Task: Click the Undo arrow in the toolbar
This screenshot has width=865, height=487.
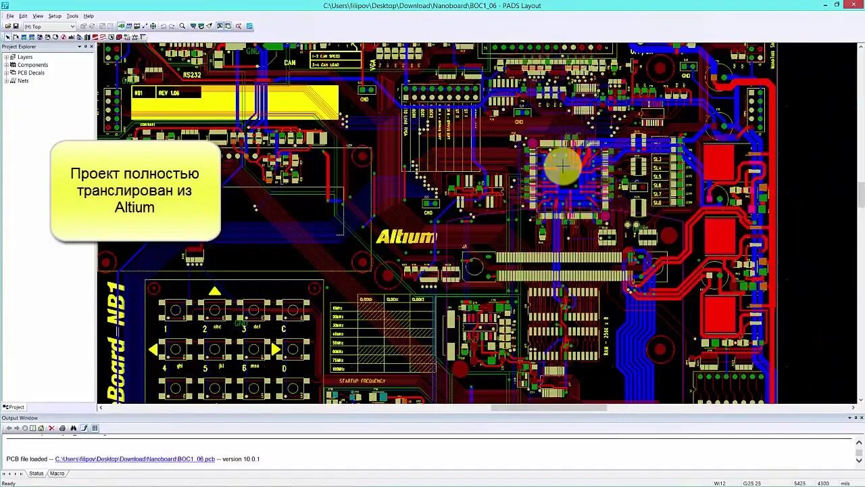Action: [164, 26]
